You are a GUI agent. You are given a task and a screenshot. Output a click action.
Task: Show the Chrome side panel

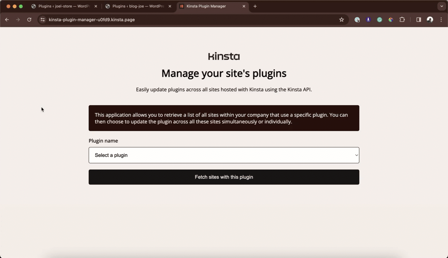coord(419,20)
